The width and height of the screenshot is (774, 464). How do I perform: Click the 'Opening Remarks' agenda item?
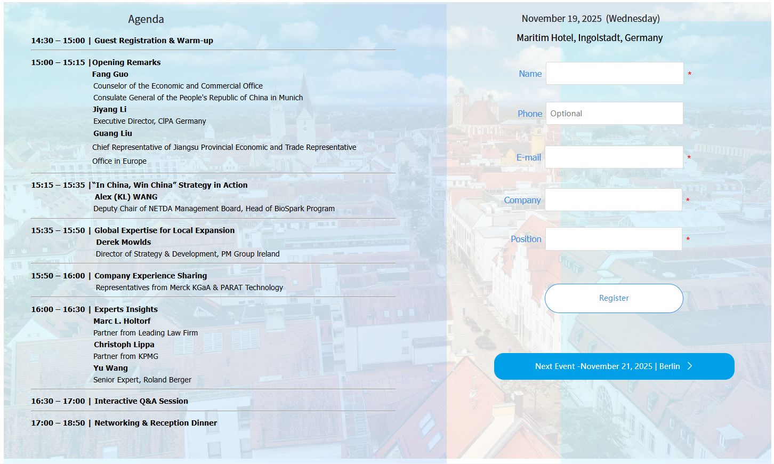pos(126,62)
